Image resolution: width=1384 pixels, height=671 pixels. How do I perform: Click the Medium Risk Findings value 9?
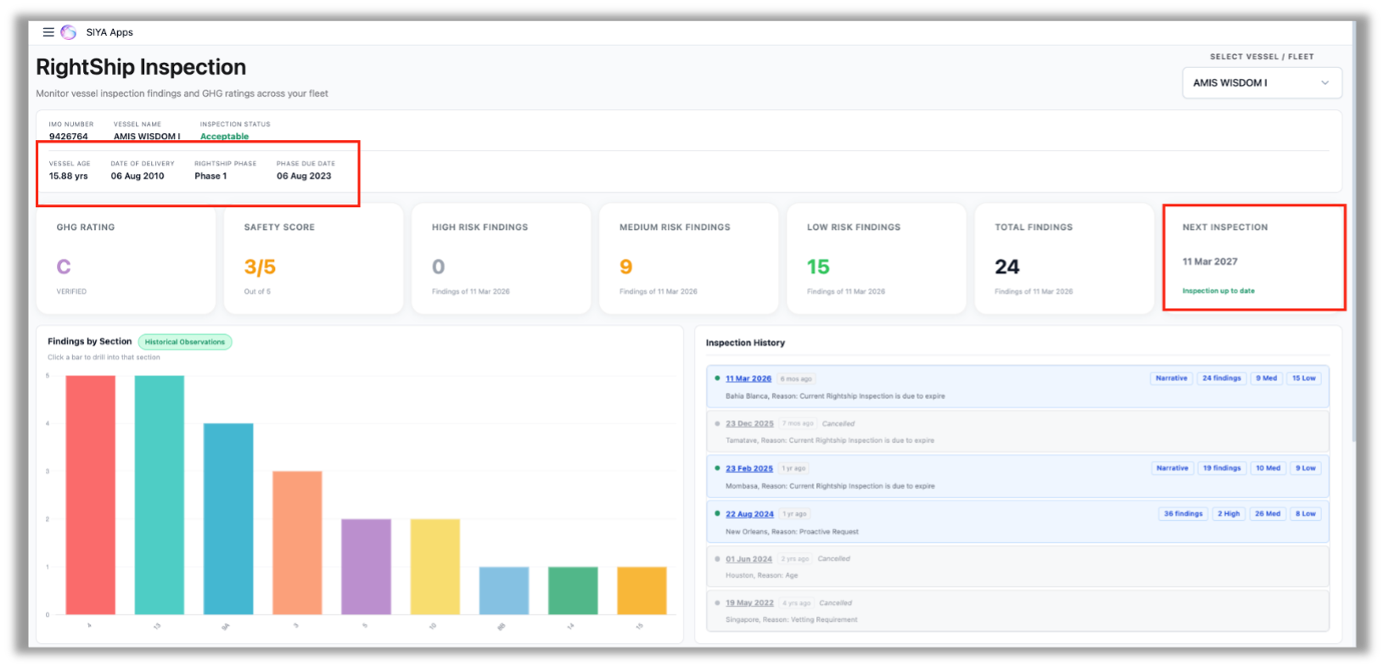click(626, 267)
